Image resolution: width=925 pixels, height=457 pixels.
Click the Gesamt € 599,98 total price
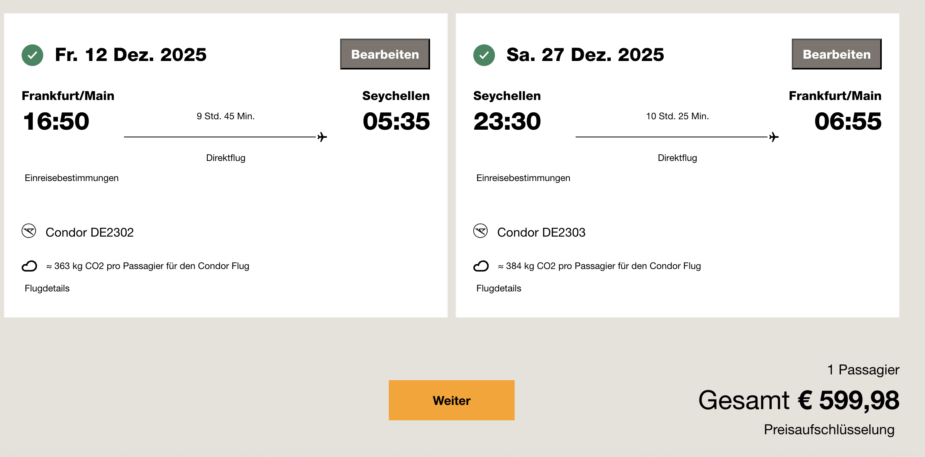(x=799, y=400)
